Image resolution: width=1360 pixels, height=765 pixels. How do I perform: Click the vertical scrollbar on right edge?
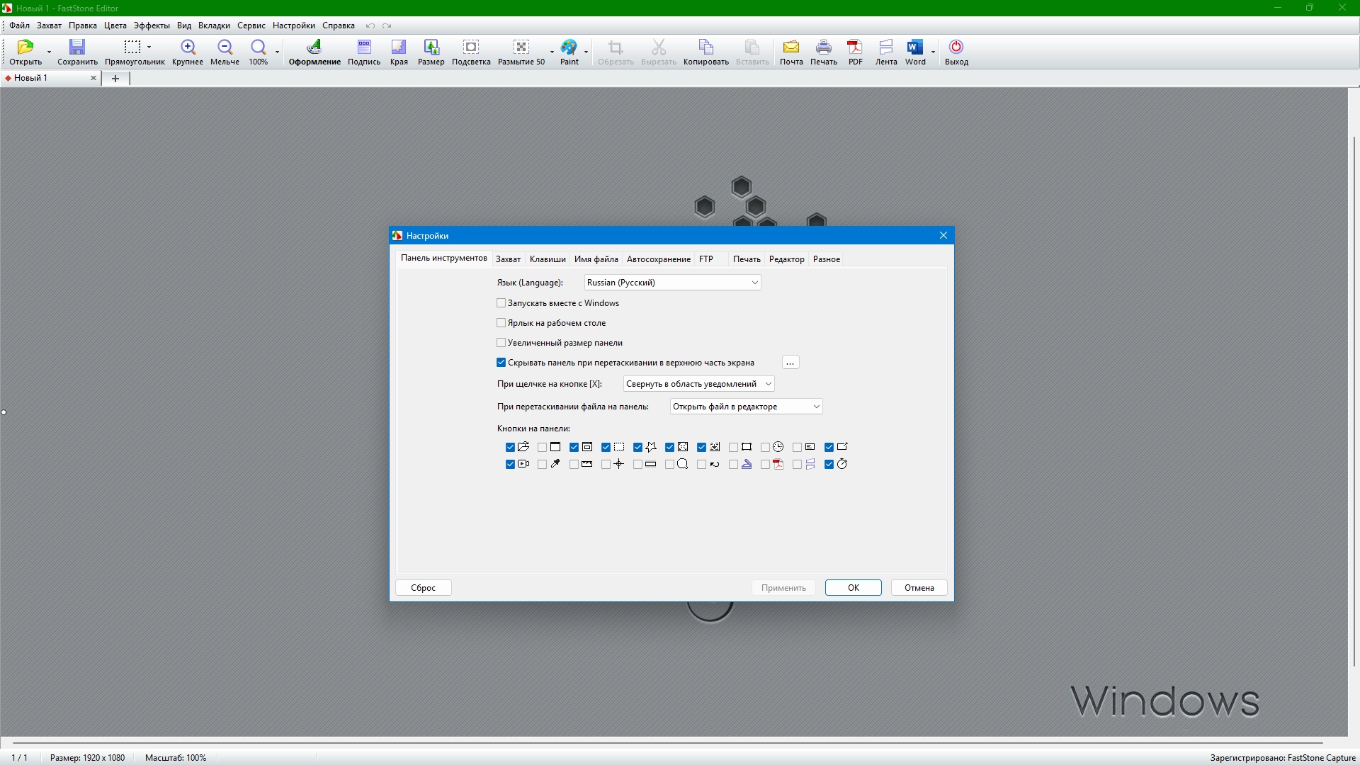coord(1354,400)
